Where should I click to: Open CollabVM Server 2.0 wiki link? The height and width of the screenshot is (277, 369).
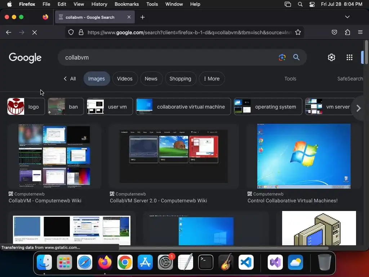click(x=159, y=201)
